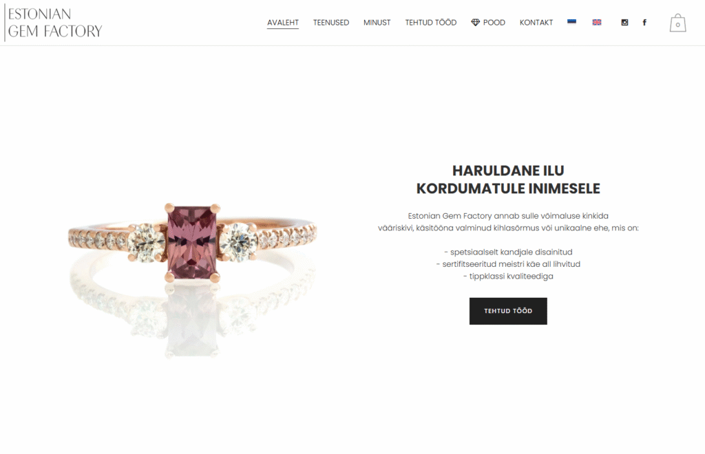This screenshot has width=705, height=454.
Task: Switch language using the Estonian flag
Action: pyautogui.click(x=571, y=22)
